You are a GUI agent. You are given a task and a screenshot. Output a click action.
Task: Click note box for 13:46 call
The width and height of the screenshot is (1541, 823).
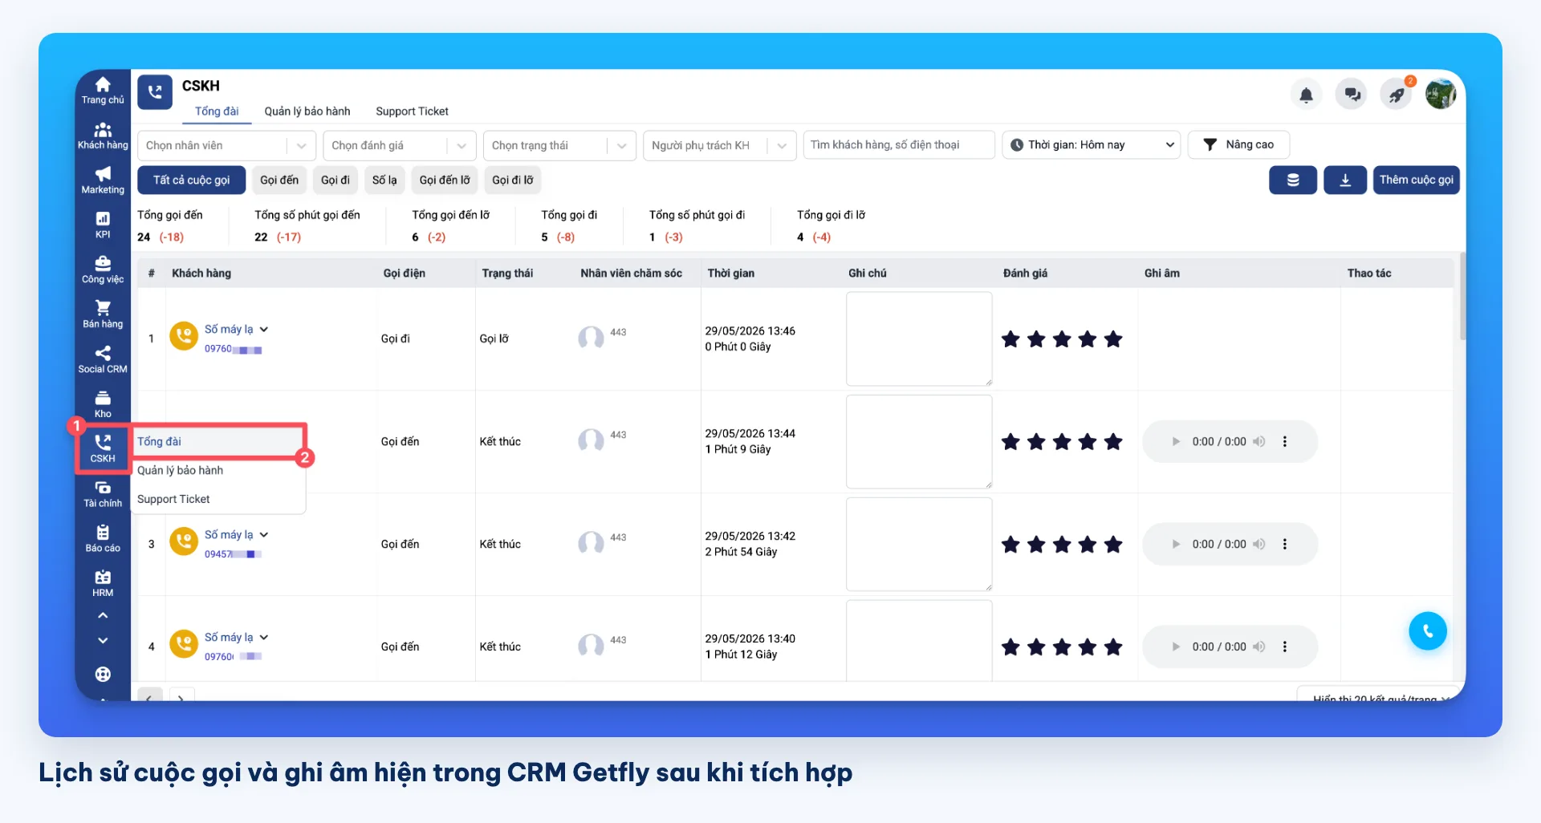(919, 339)
